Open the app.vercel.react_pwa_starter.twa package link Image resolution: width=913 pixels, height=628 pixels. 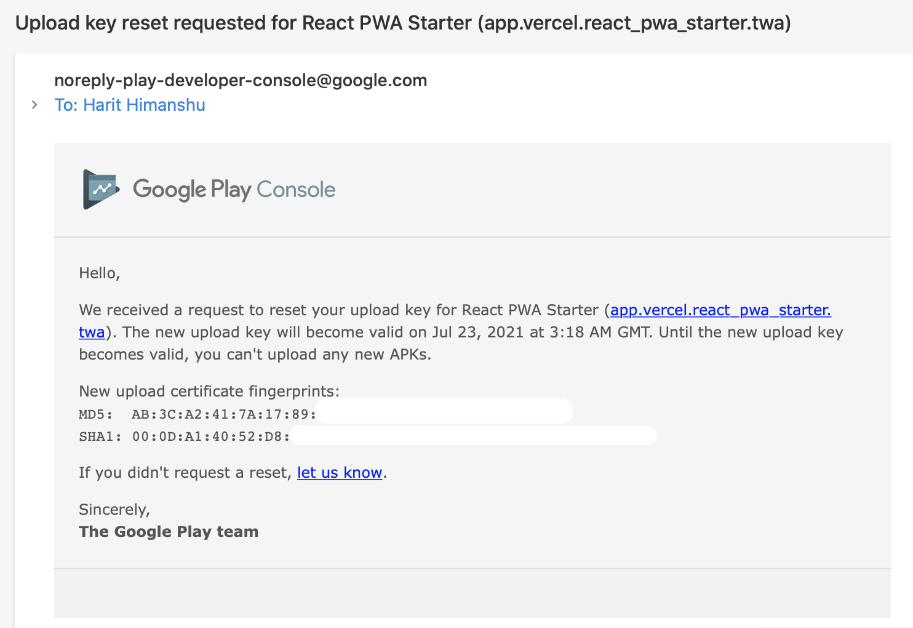click(x=720, y=310)
